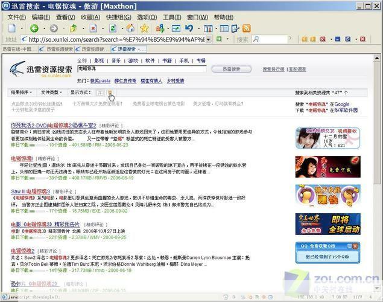Screen dimensions: 383x302
Task: Open the Saw III 电锯惊魂3 result link
Action: pyautogui.click(x=31, y=191)
